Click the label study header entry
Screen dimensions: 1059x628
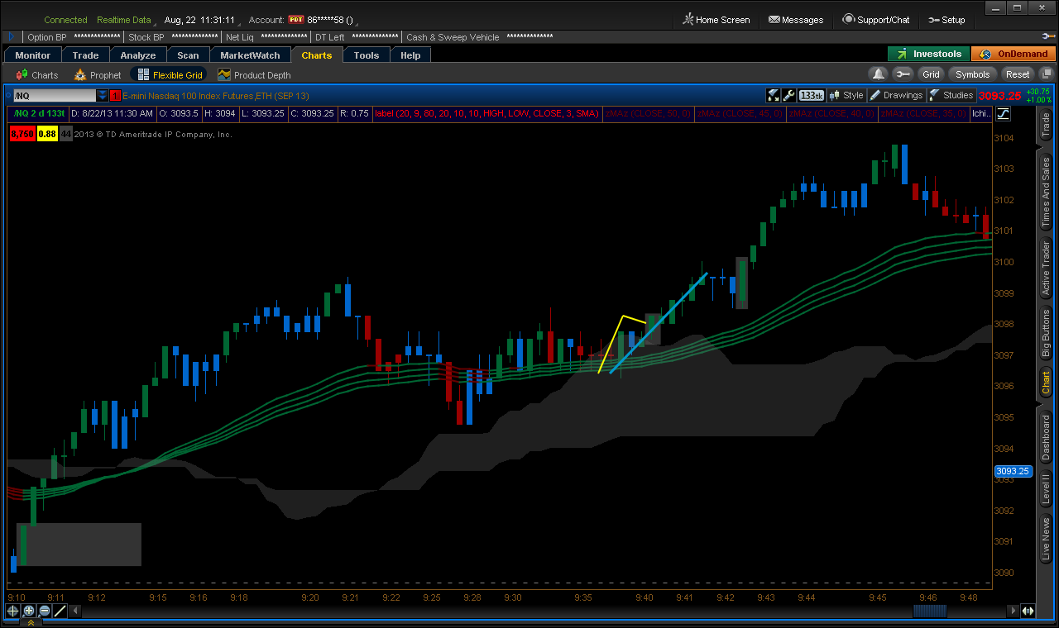(486, 114)
